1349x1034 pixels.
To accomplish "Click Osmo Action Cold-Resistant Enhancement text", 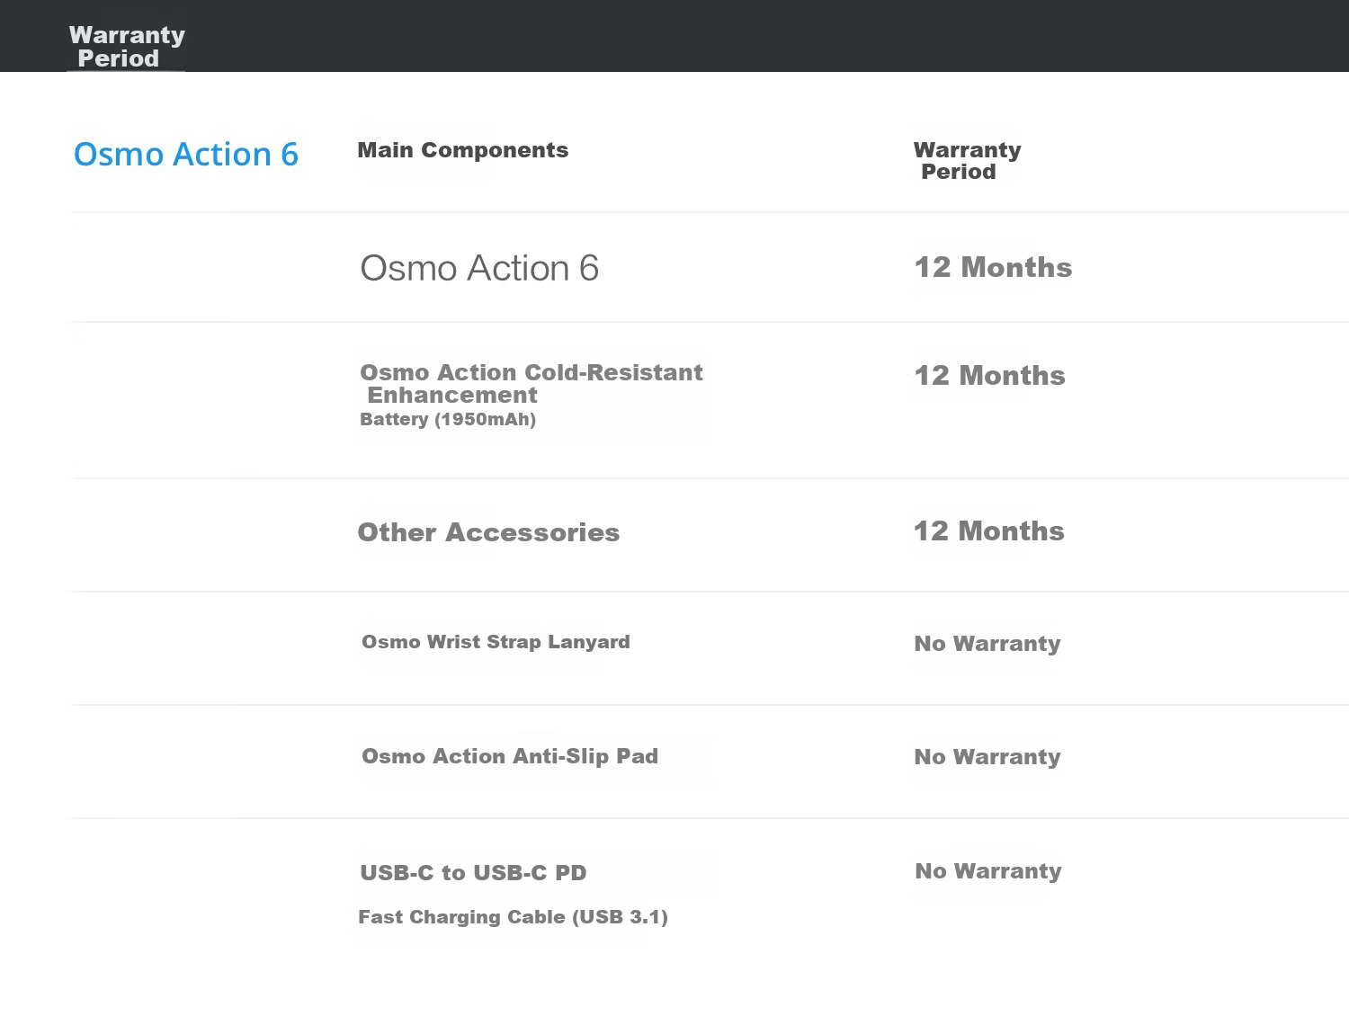I will (x=531, y=384).
